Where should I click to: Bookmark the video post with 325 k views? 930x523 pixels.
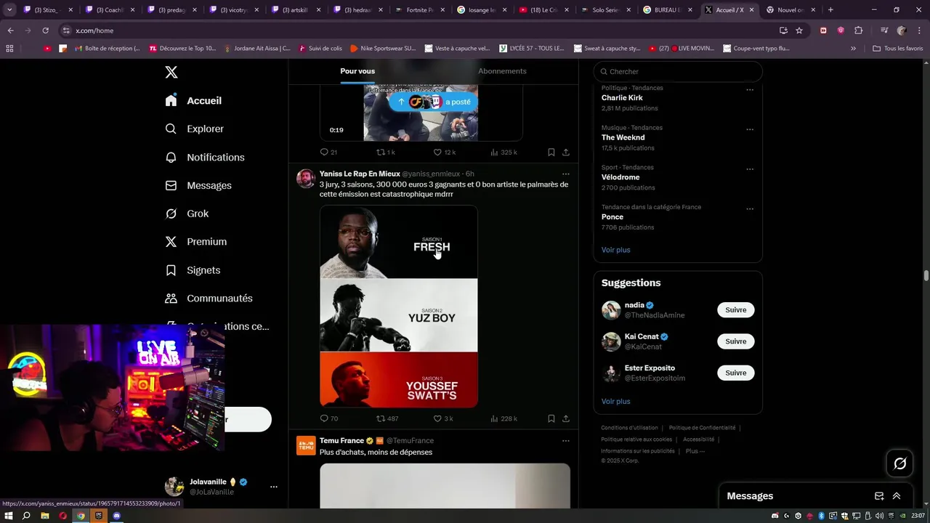(551, 153)
